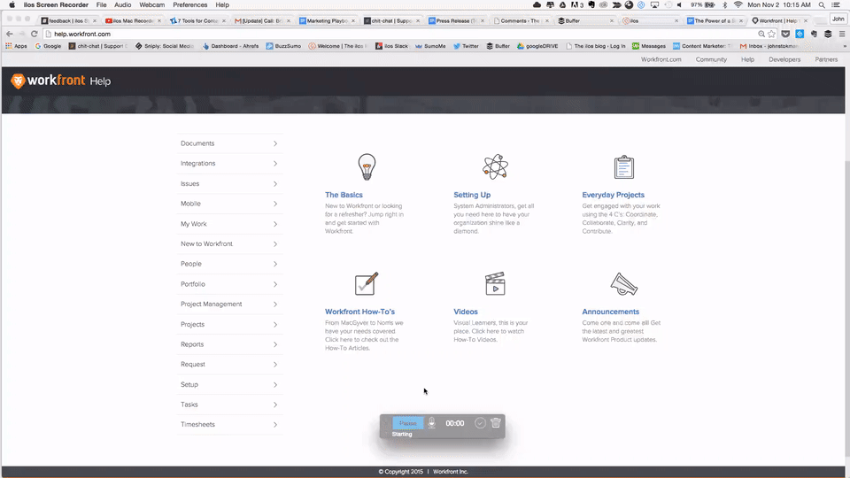This screenshot has width=850, height=478.
Task: Discard recording with the trash icon
Action: [x=496, y=423]
